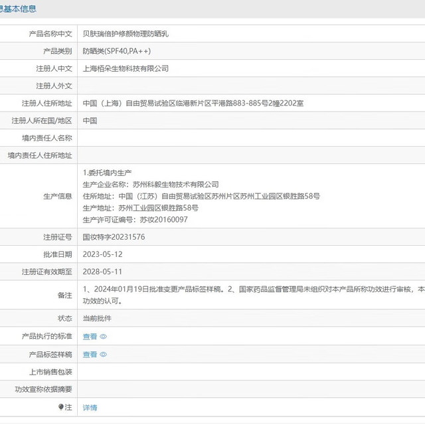Image resolution: width=425 pixels, height=425 pixels.
Task: Click label 注册人住所地址
Action: point(47,103)
